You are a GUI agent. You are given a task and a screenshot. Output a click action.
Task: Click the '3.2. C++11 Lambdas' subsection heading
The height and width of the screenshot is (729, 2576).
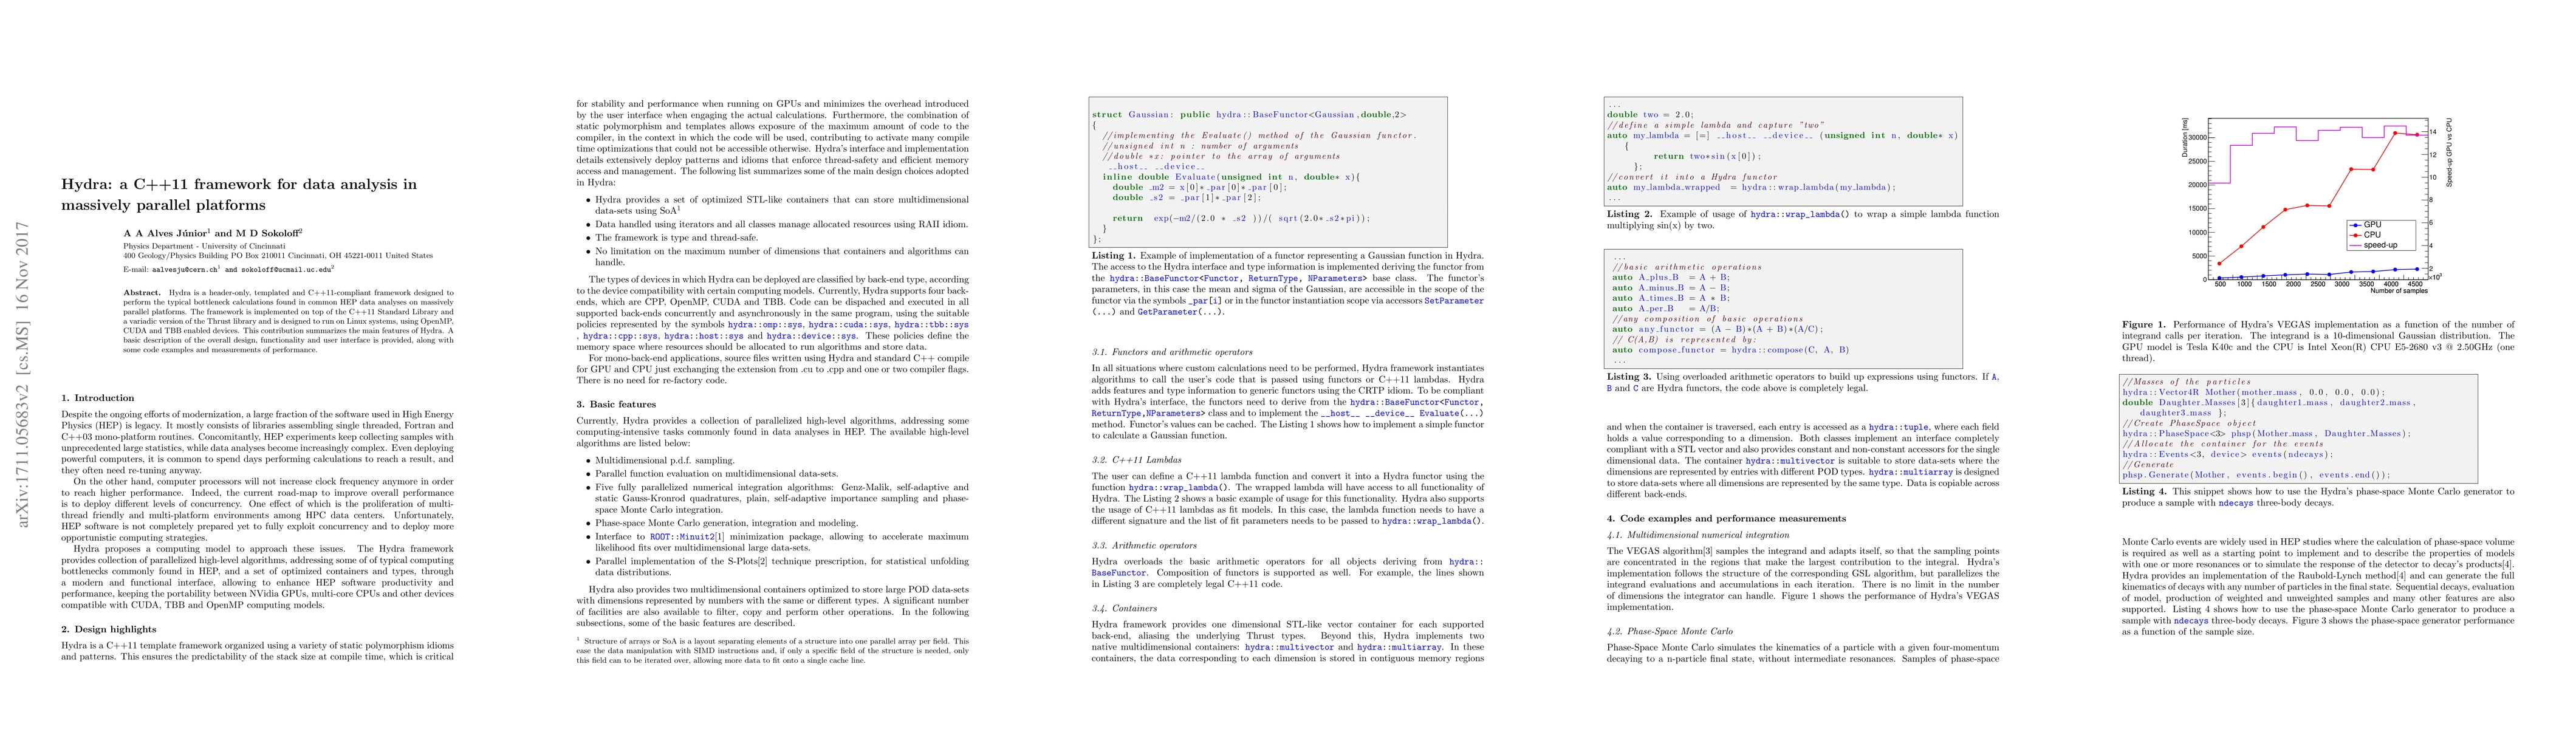[x=1136, y=460]
